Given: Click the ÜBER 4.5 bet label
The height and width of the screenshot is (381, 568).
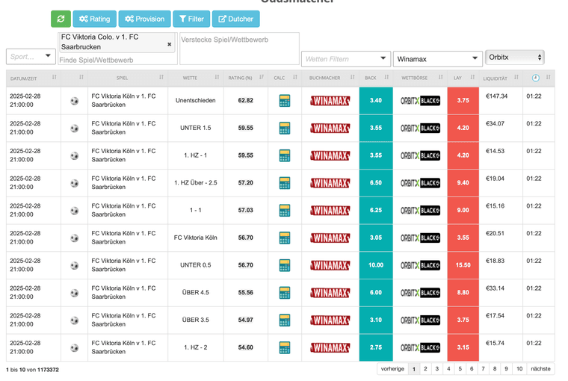Looking at the screenshot, I should (x=196, y=292).
